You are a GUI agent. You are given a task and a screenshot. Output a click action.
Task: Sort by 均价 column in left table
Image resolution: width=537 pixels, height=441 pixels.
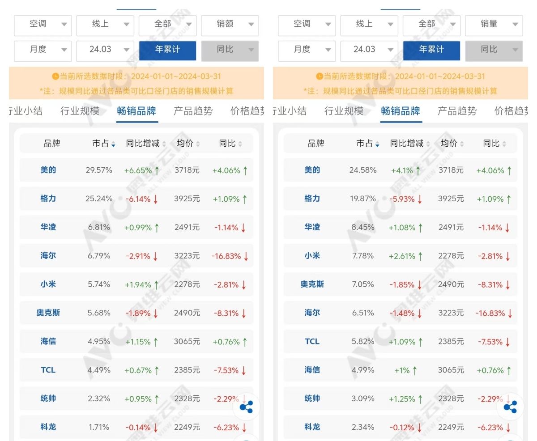point(188,144)
